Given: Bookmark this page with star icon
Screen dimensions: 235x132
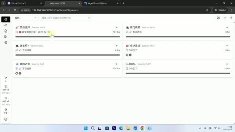Looking at the screenshot, I should (207, 10).
